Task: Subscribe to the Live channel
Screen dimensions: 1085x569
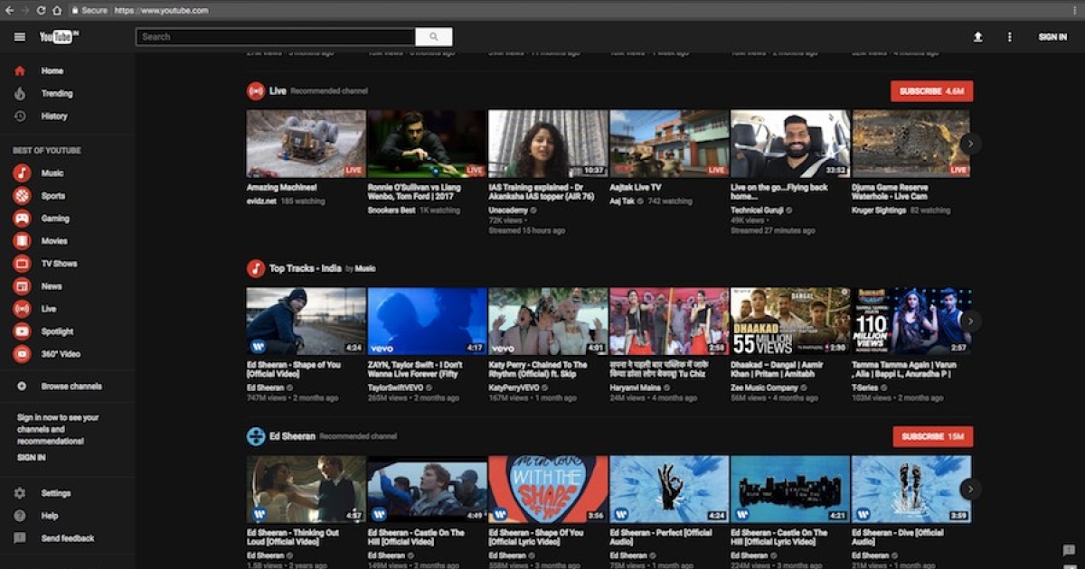Action: click(x=931, y=91)
